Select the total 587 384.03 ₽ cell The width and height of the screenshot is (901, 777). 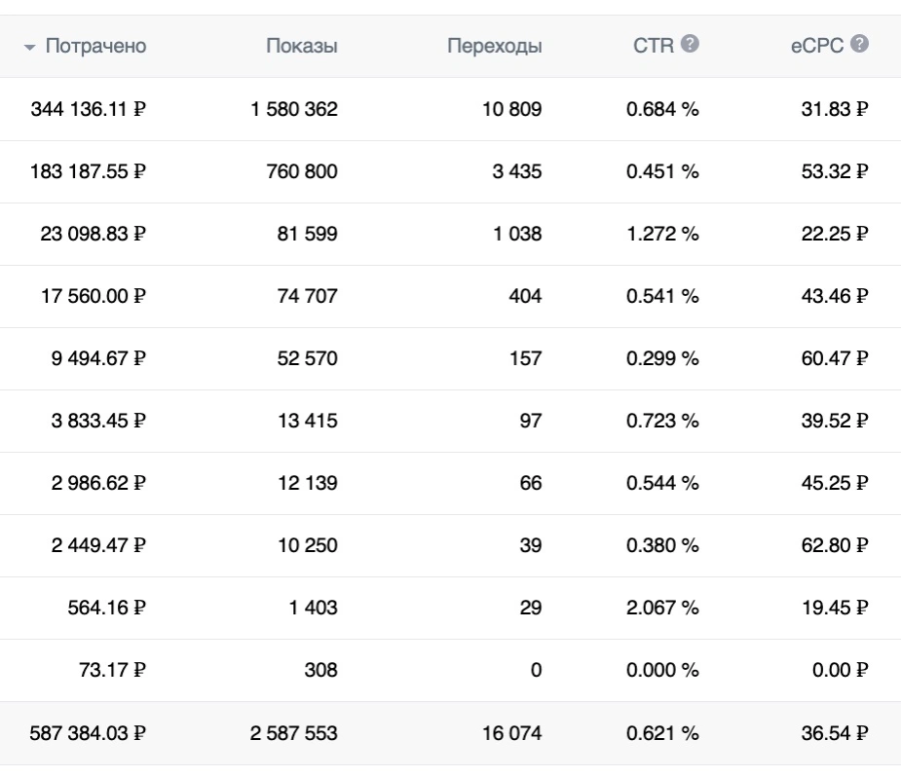click(x=88, y=733)
